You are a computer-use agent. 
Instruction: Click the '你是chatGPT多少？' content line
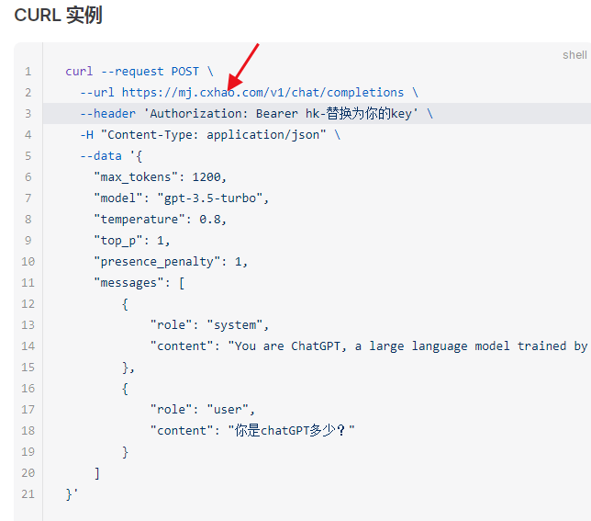pyautogui.click(x=252, y=430)
